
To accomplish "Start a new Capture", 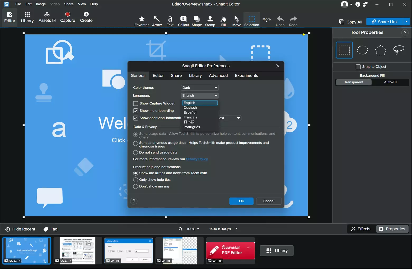I will click(68, 17).
